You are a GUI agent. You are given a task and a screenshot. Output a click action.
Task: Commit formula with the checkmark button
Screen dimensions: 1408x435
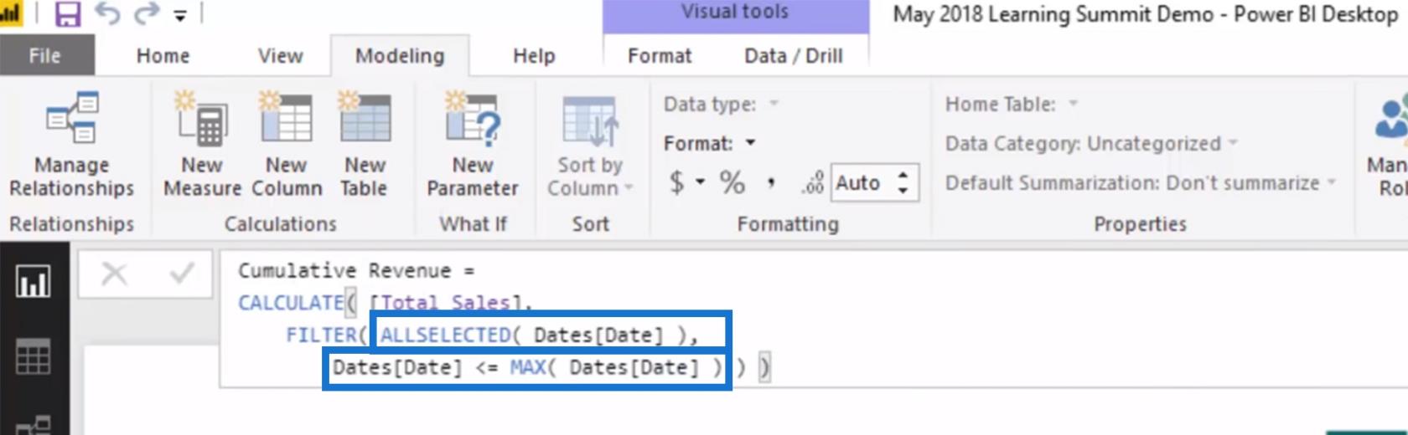(x=181, y=274)
